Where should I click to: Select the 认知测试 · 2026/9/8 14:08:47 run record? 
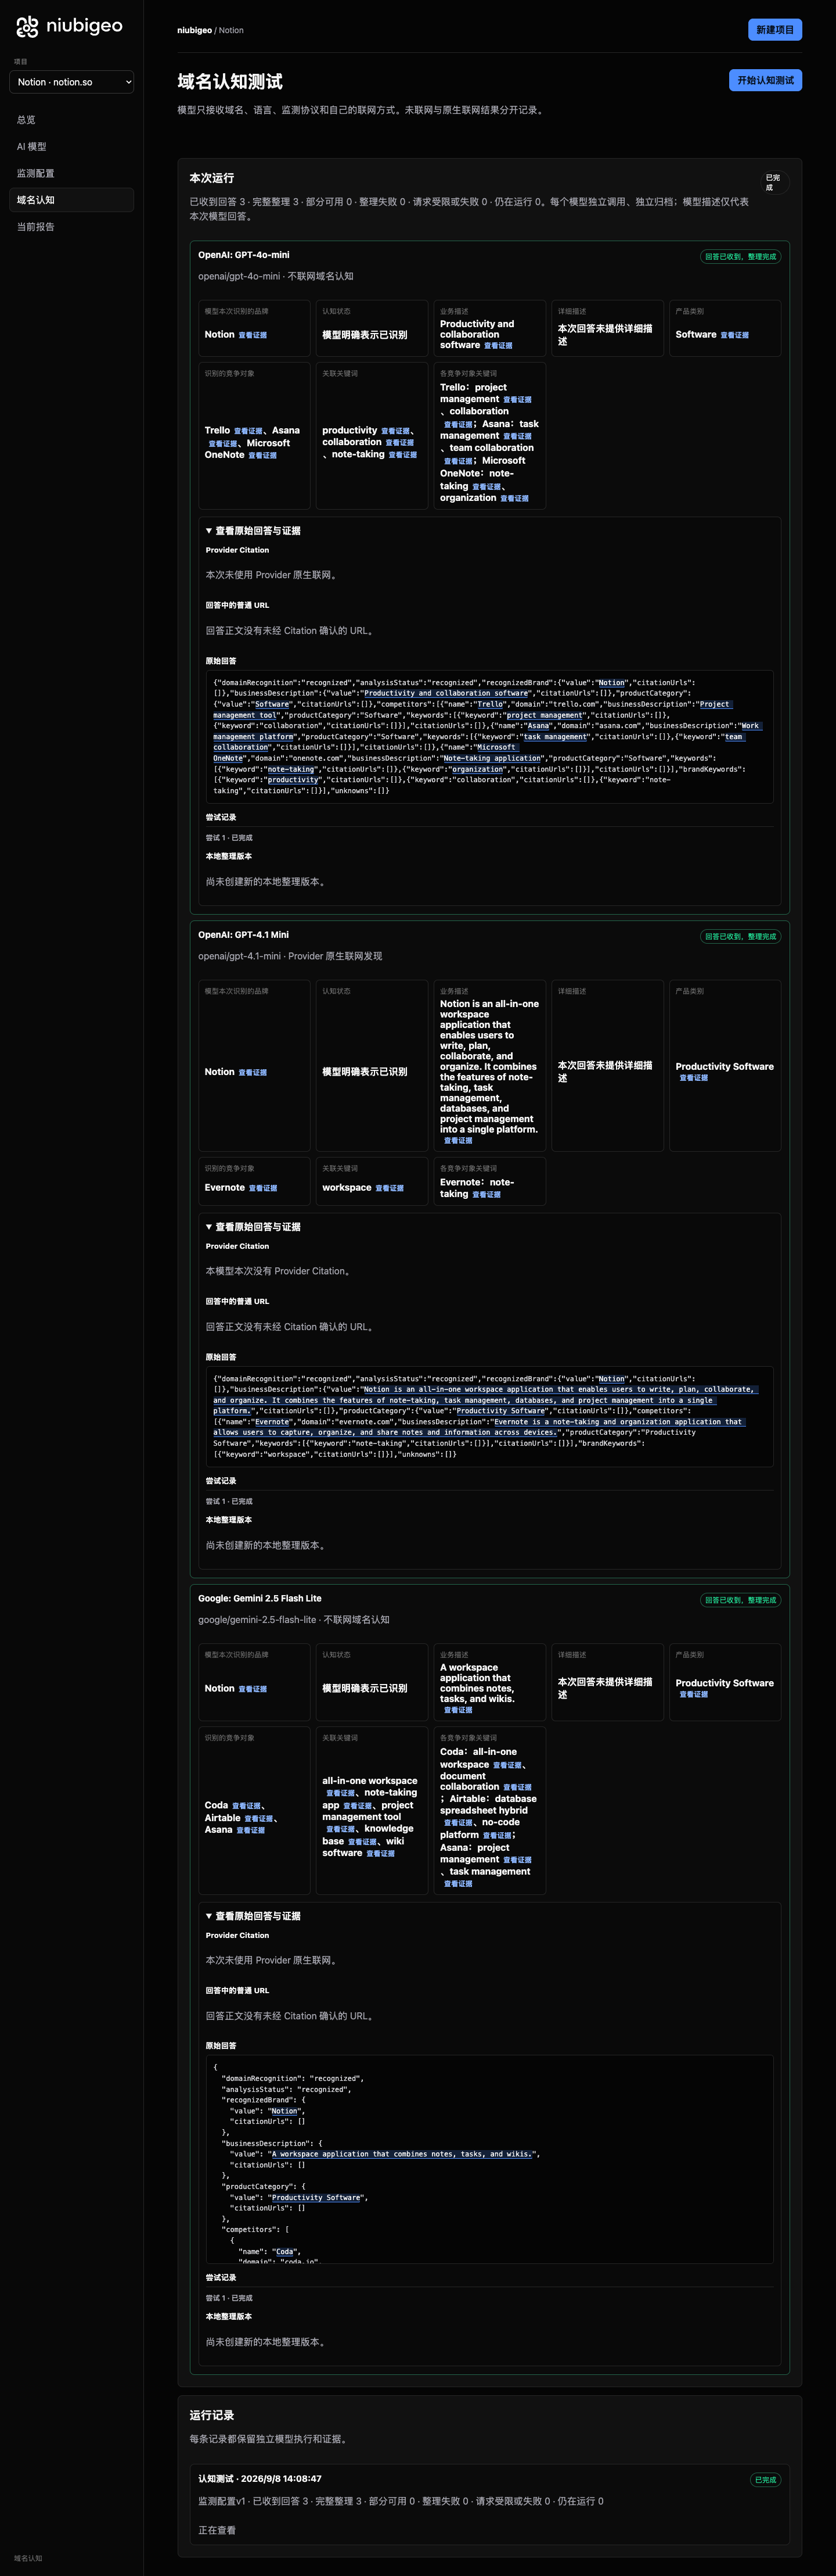(489, 2504)
